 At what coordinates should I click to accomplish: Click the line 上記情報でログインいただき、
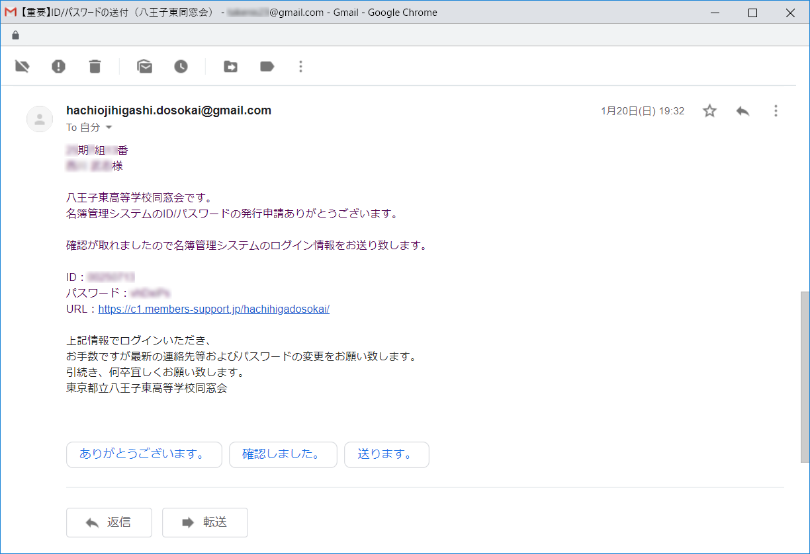pos(138,340)
